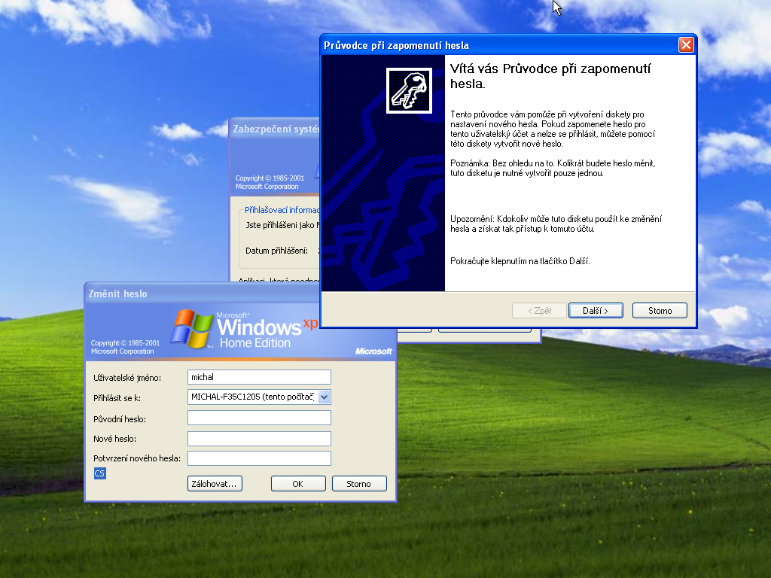Click into the Původní heslo field
This screenshot has width=771, height=578.
(259, 418)
